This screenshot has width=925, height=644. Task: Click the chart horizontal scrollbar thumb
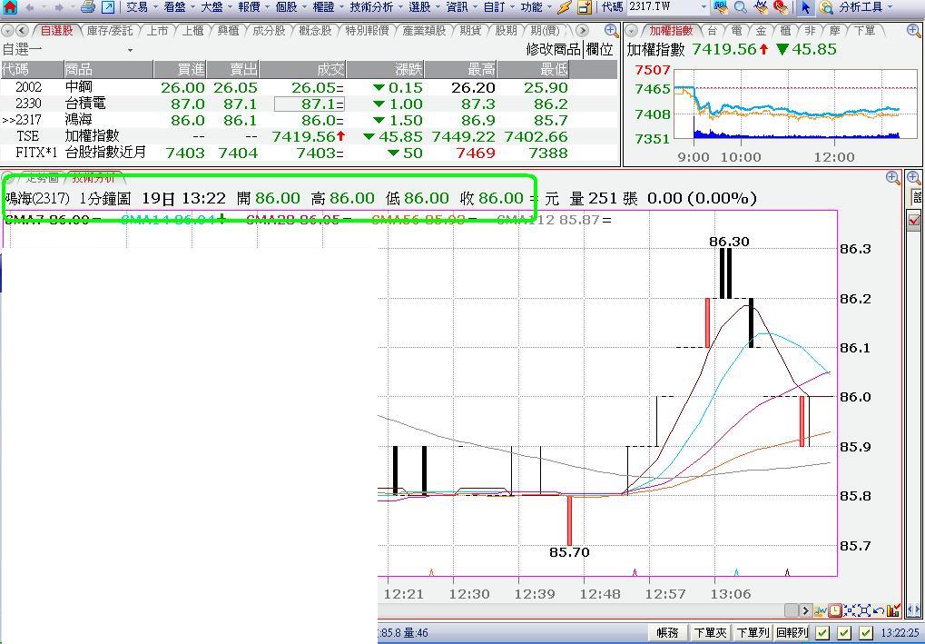(791, 610)
